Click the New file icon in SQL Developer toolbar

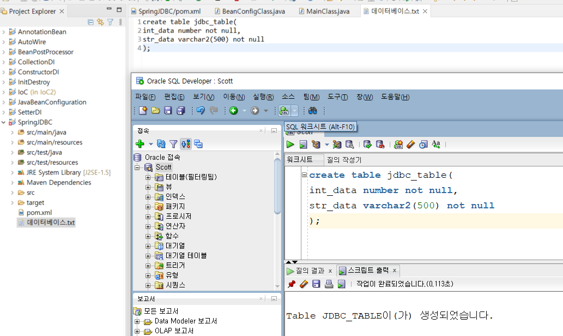coord(143,111)
